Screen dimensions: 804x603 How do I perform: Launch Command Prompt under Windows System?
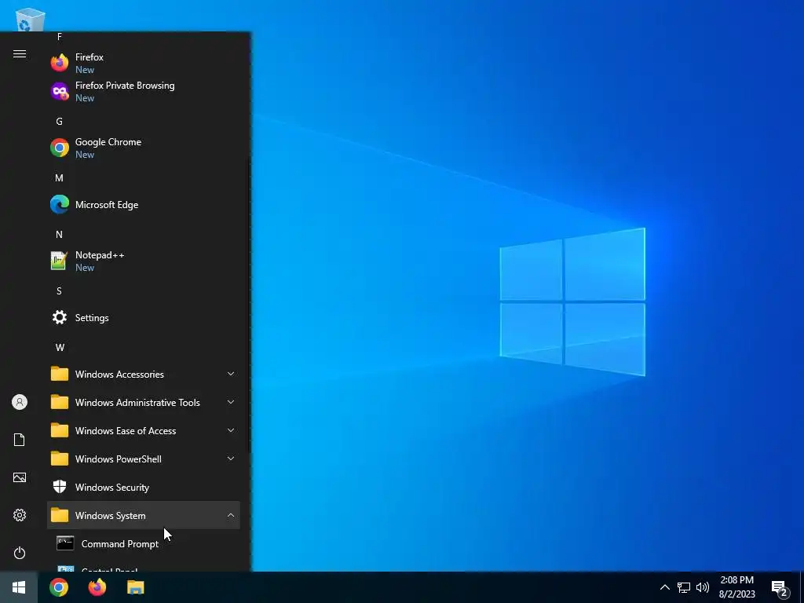pos(144,543)
